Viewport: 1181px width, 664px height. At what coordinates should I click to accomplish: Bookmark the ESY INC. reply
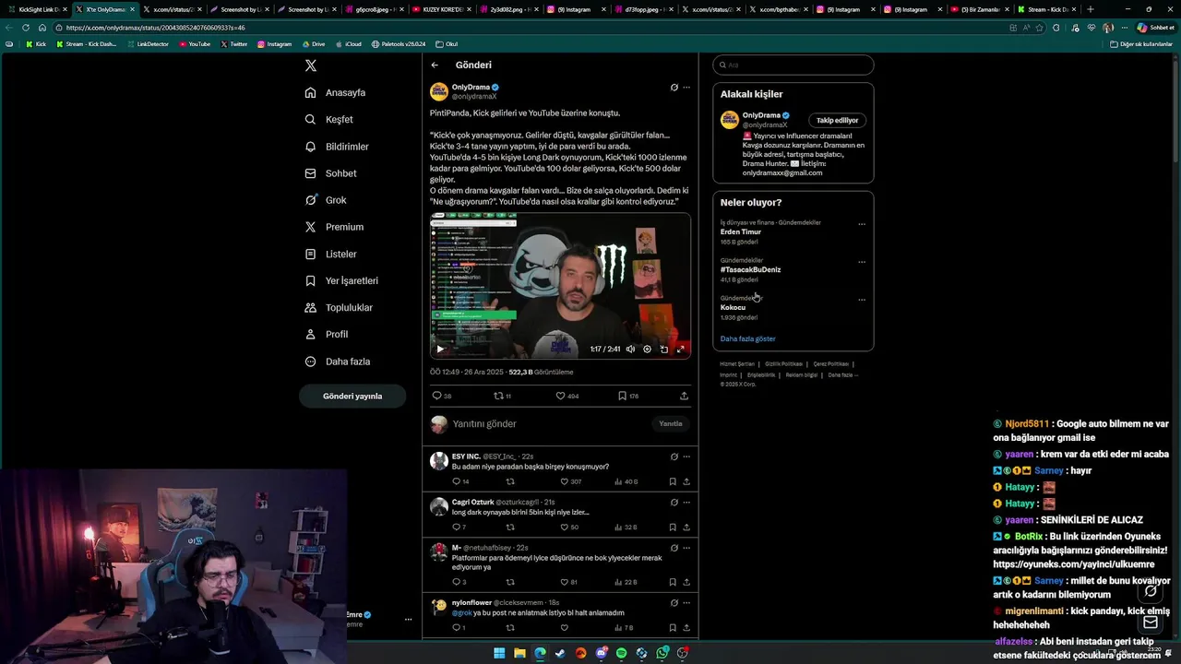click(673, 481)
